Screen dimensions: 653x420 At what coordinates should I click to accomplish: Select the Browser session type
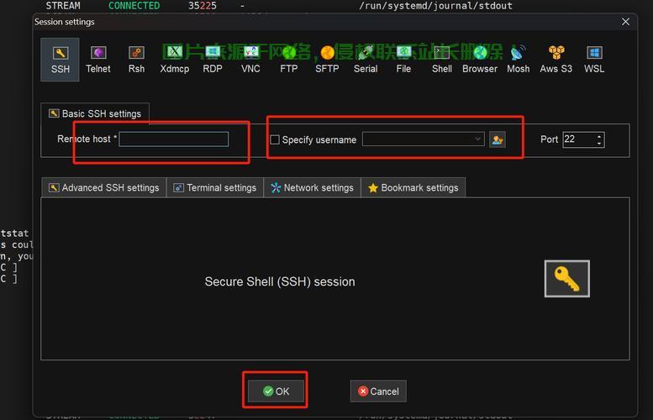(x=480, y=60)
